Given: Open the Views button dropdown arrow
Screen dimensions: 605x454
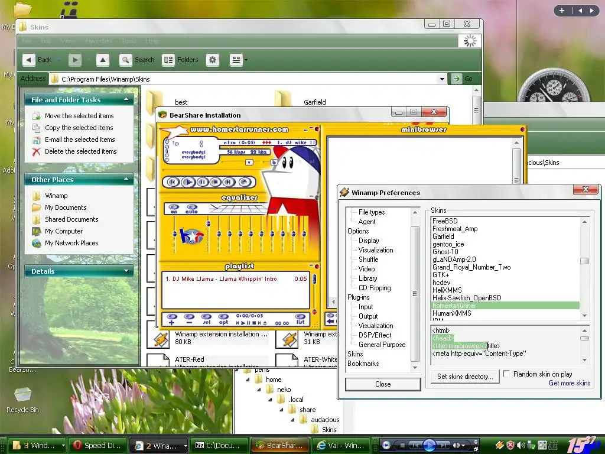Looking at the screenshot, I should (x=246, y=60).
